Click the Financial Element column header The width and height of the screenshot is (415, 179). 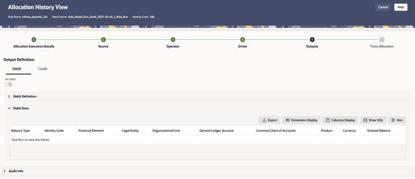pos(98,131)
